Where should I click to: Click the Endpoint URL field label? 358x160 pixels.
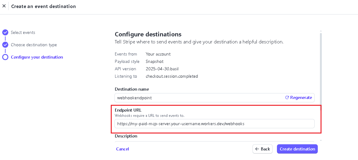(x=128, y=110)
